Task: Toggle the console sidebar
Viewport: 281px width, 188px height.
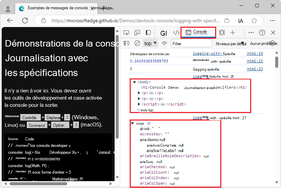Action: click(x=126, y=43)
